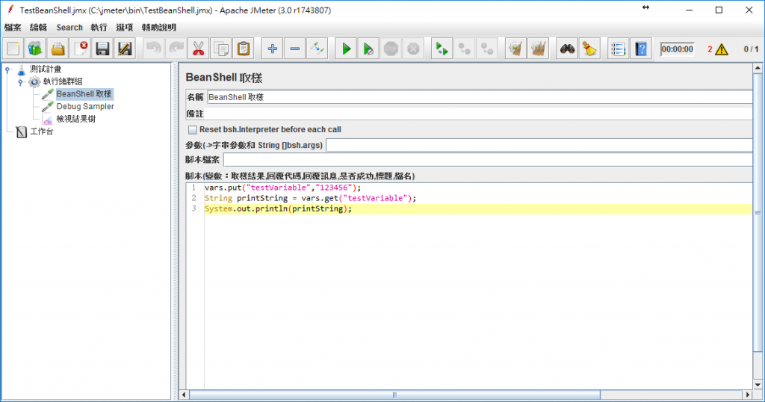Click the BeanShell 取樣 panel heading
Viewport: 765px width, 402px height.
tap(224, 78)
